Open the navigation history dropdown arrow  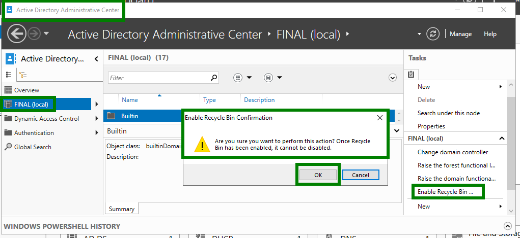46,33
